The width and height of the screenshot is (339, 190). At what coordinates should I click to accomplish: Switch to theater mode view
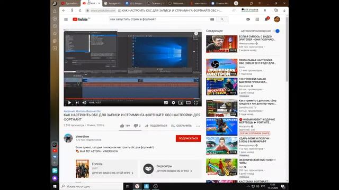pyautogui.click(x=189, y=103)
